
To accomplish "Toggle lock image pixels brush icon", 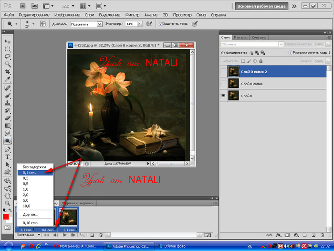I will click(x=249, y=61).
